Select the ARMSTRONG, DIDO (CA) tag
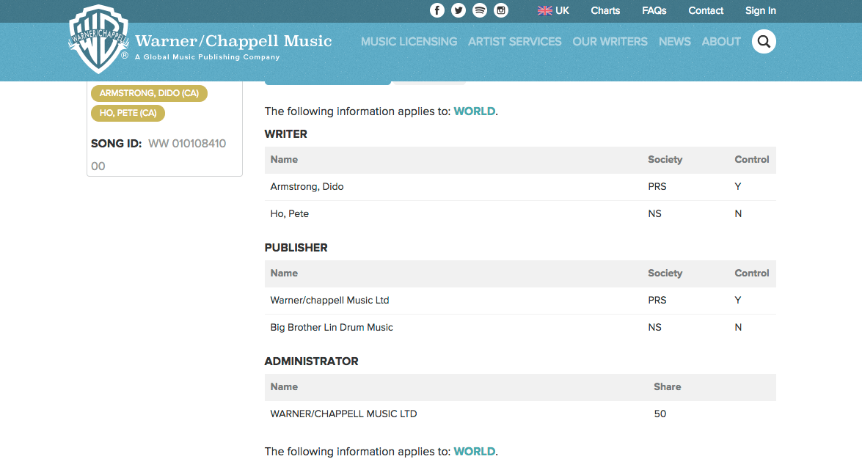 pos(149,93)
